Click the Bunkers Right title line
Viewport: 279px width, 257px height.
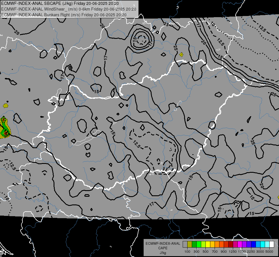point(64,15)
